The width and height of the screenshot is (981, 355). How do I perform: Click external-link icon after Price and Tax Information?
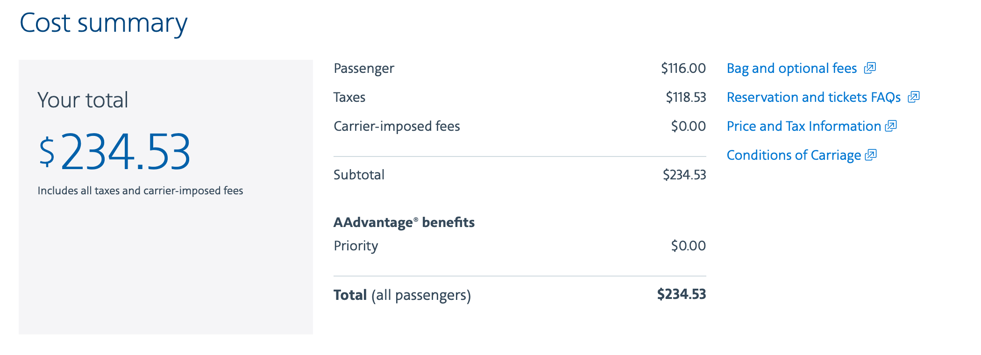pyautogui.click(x=891, y=126)
